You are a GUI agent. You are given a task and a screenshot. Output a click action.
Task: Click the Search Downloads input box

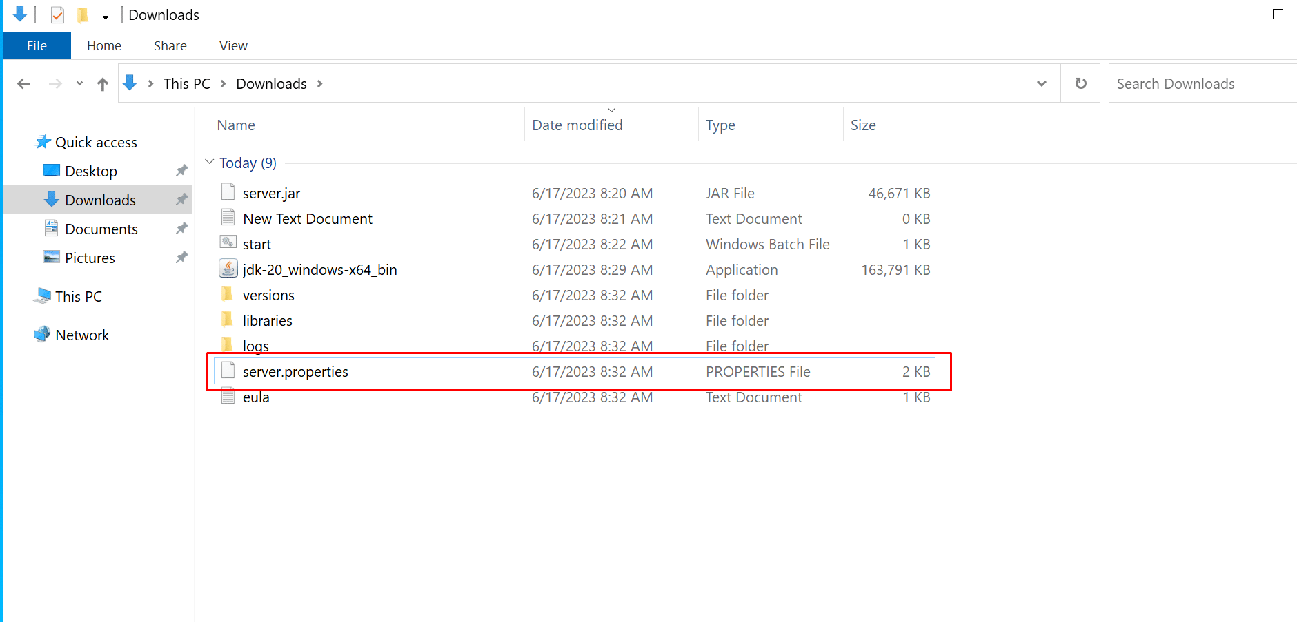click(1200, 83)
